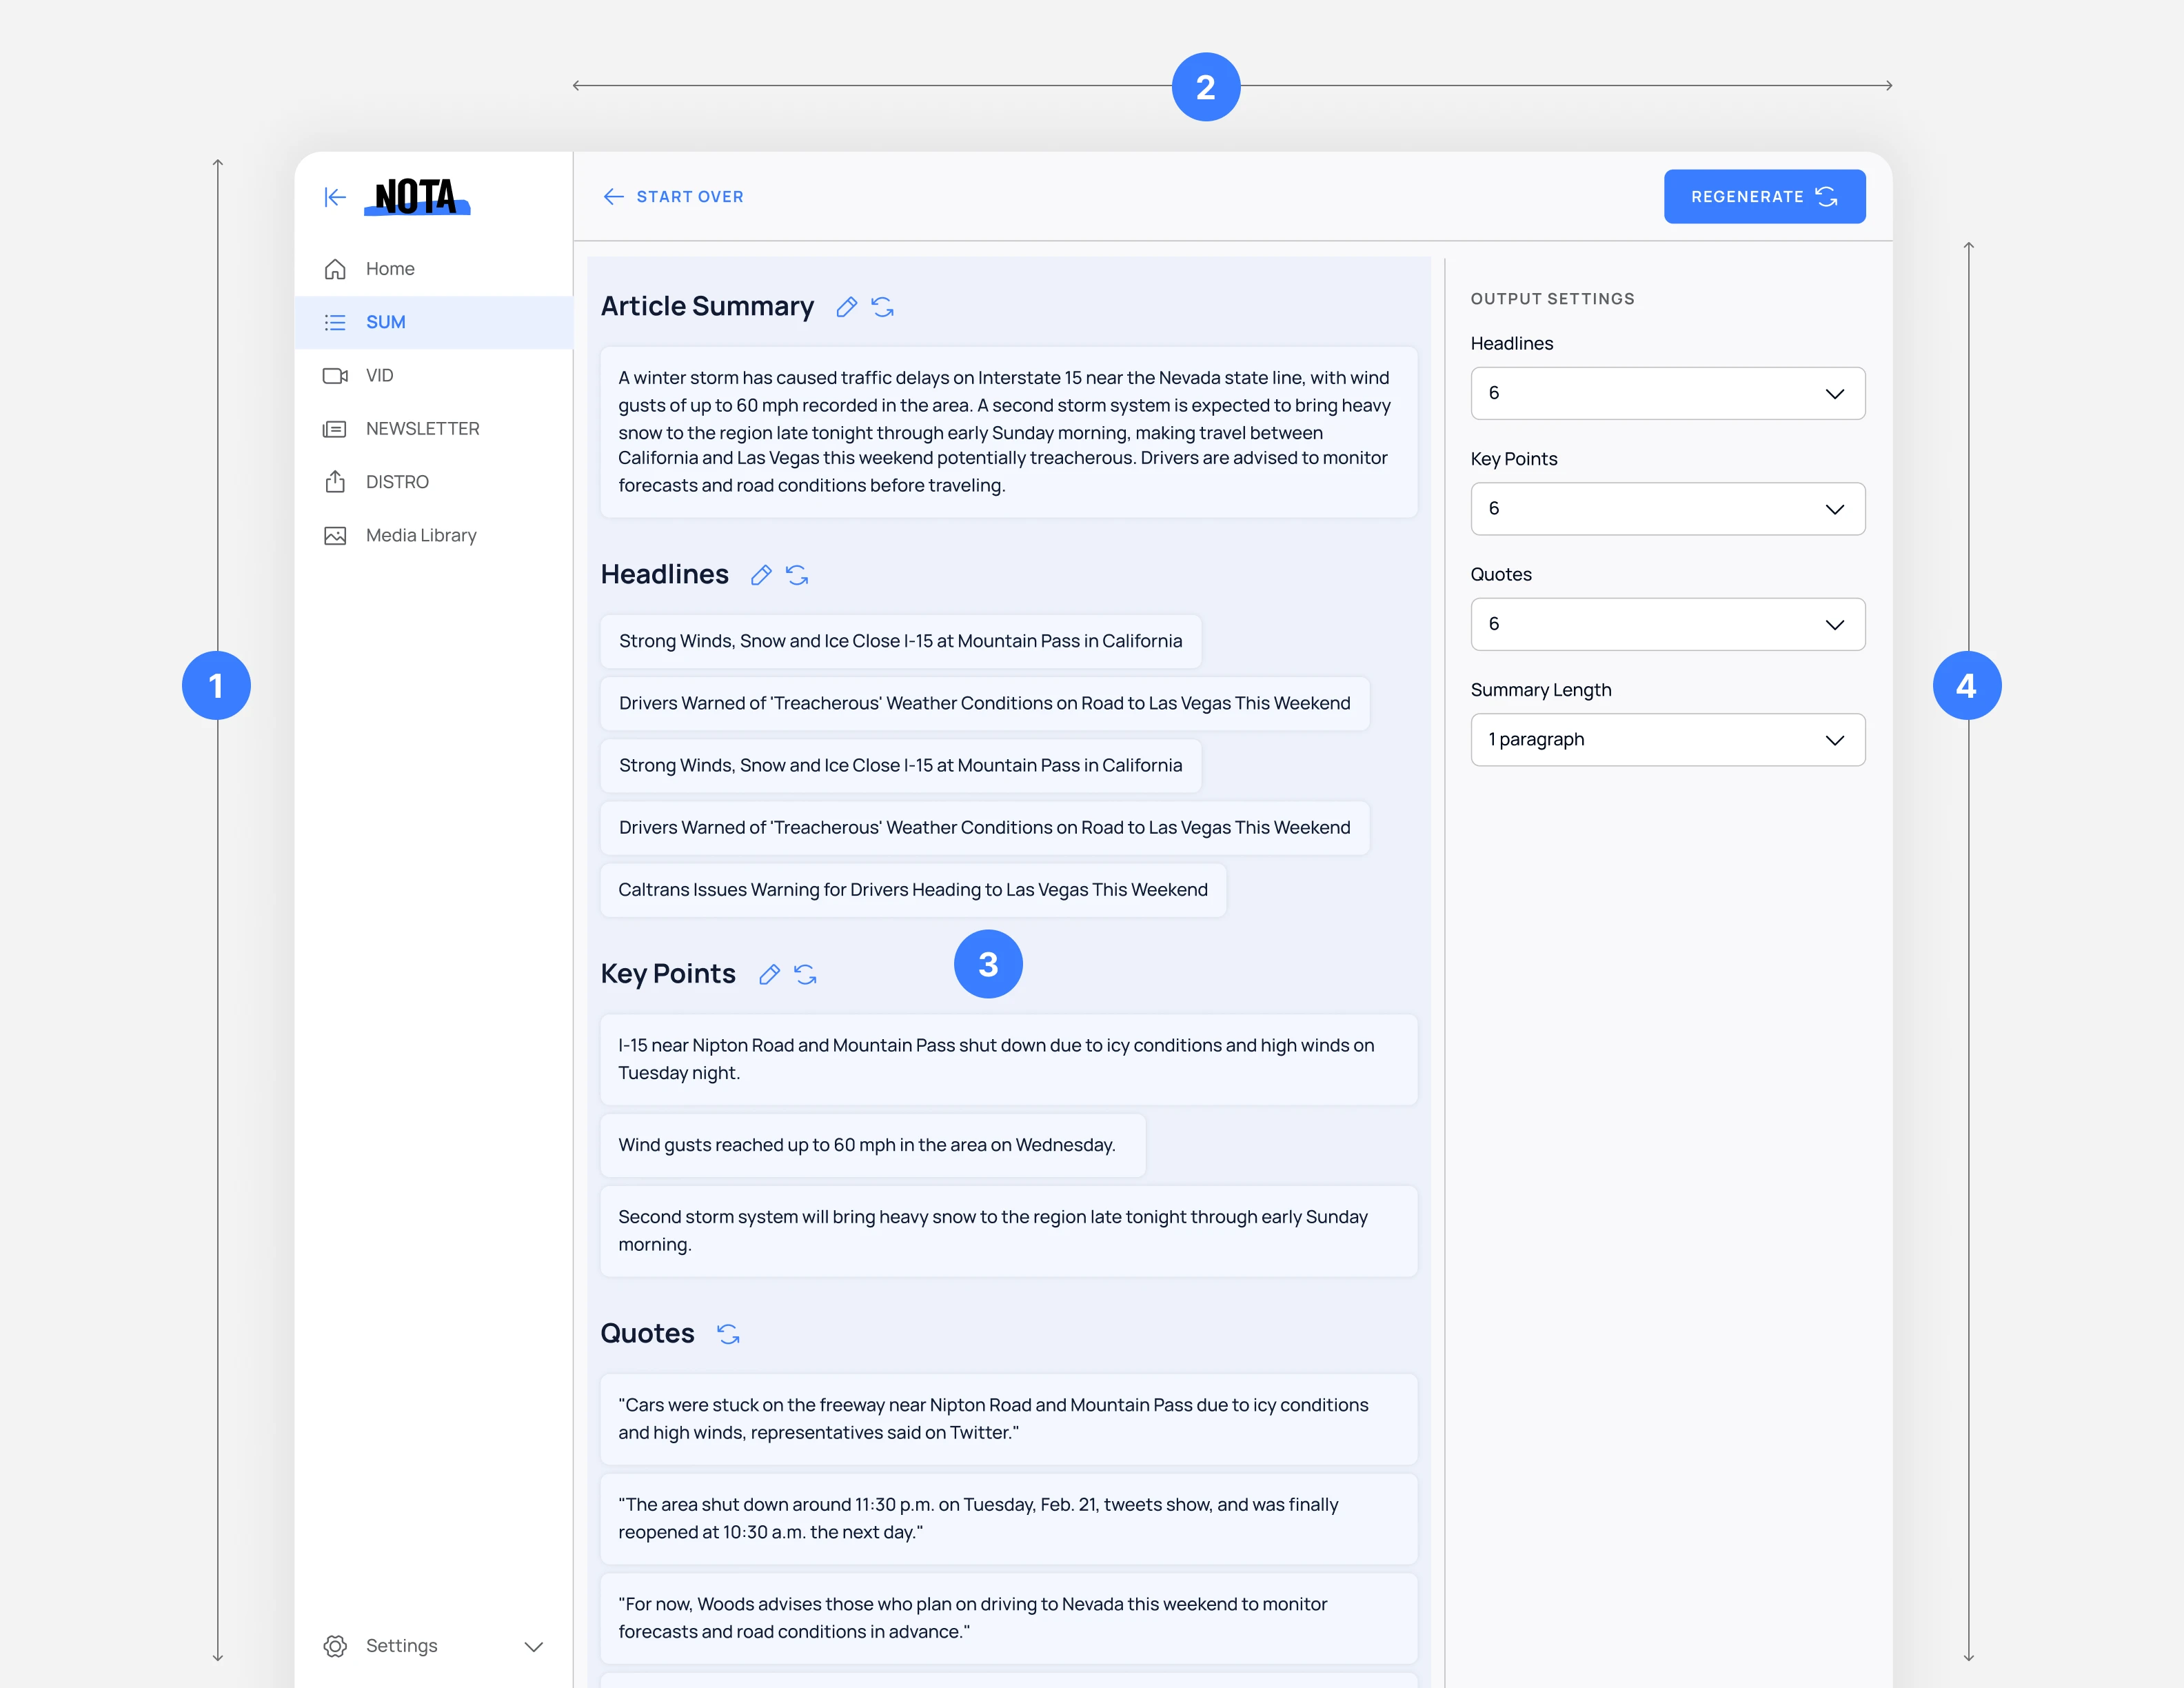
Task: Refresh the Headlines section icon
Action: (x=797, y=575)
